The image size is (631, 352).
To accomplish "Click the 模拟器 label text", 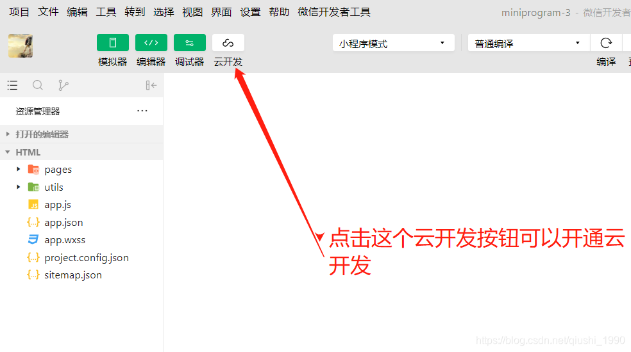I will pyautogui.click(x=113, y=62).
